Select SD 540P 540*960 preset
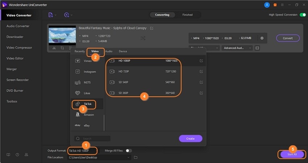308x163 pixels. click(155, 82)
